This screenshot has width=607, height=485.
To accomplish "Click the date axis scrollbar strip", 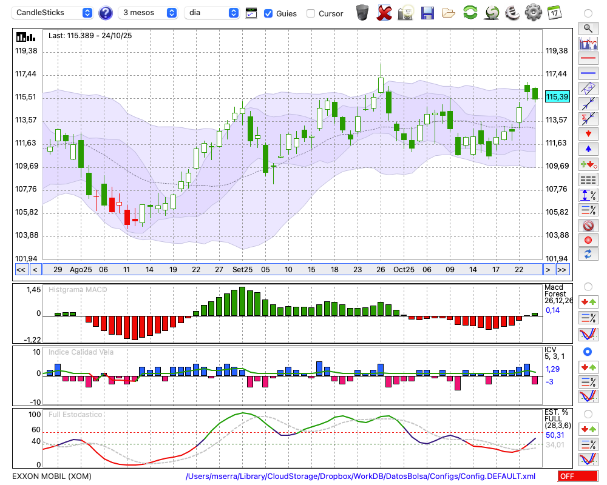I will click(293, 270).
